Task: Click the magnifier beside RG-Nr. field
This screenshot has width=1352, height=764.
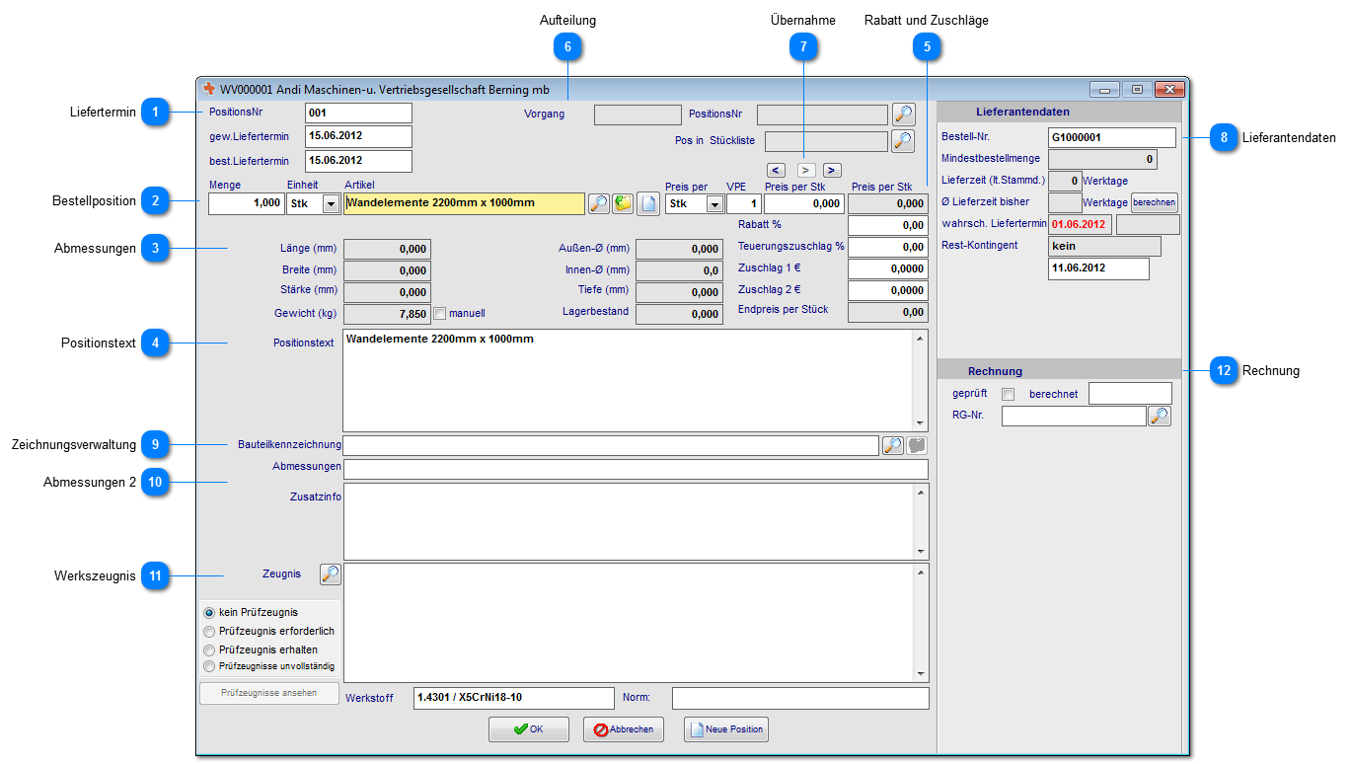Action: tap(1160, 417)
